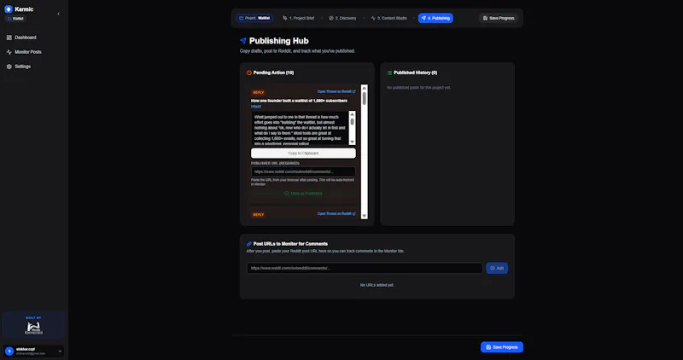
Task: Click the paper plane icon beside Publishing Hub
Action: [x=243, y=41]
